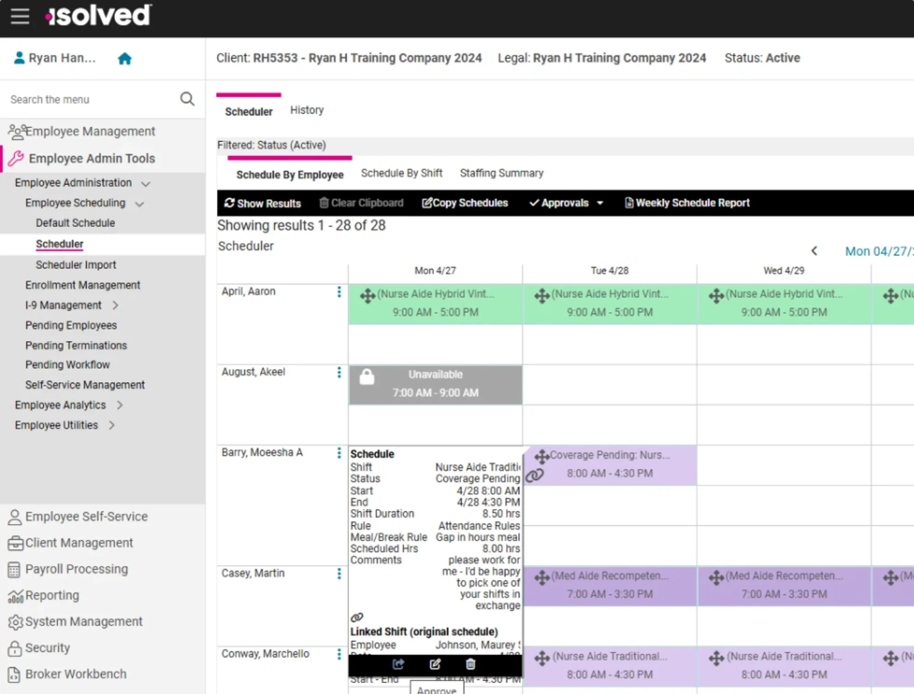Viewport: 914px width, 694px height.
Task: Click Clear Clipboard toolbar item
Action: (x=361, y=203)
